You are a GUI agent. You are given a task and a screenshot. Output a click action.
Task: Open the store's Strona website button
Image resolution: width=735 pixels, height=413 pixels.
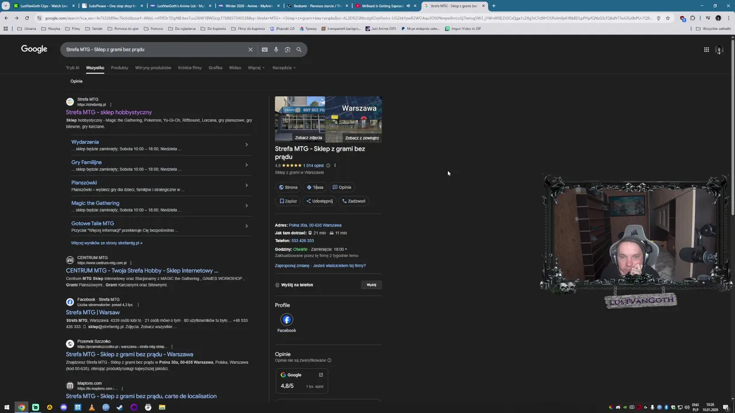click(x=288, y=187)
